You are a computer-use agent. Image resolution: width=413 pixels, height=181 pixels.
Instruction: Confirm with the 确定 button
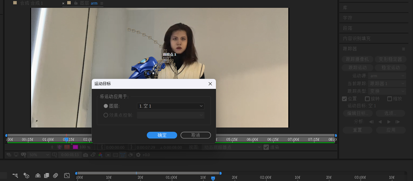click(162, 135)
